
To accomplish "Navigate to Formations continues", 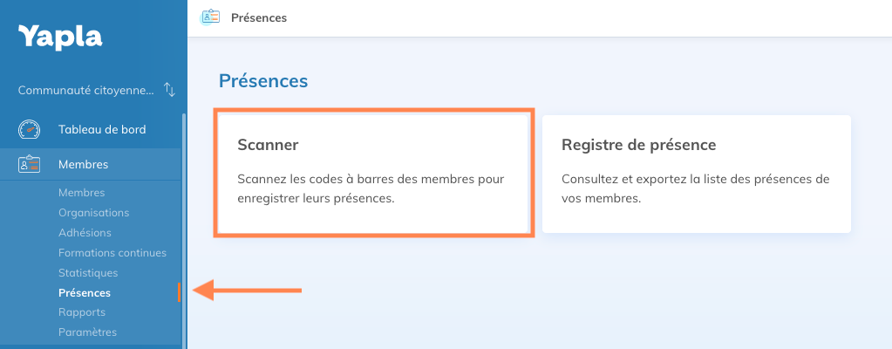I will click(112, 253).
